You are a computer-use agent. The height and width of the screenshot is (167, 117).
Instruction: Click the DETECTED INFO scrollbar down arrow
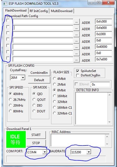click(x=109, y=122)
